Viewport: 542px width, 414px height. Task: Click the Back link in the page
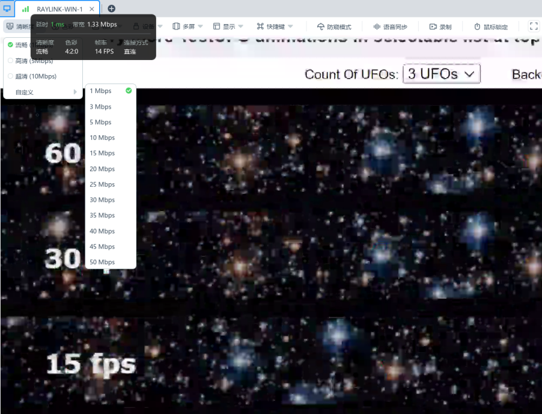coord(526,75)
